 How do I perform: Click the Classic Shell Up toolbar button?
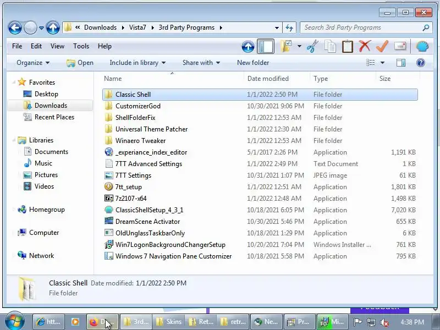click(x=248, y=46)
